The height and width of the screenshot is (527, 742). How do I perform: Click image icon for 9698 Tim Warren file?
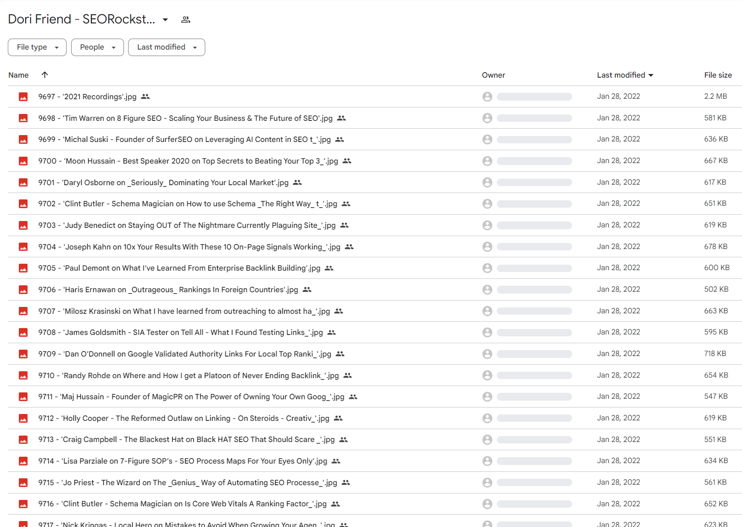pos(23,118)
